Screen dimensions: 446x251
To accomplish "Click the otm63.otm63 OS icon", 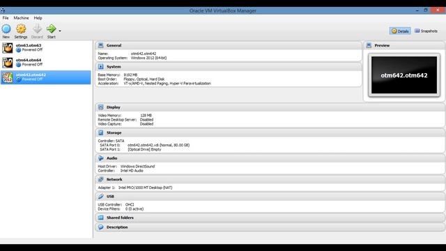I will point(8,48).
